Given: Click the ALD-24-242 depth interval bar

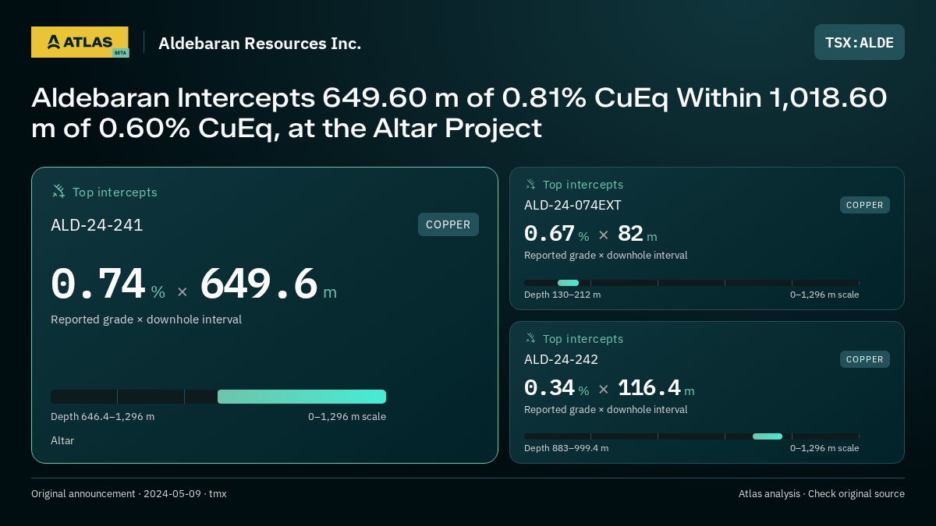Looking at the screenshot, I should 691,436.
